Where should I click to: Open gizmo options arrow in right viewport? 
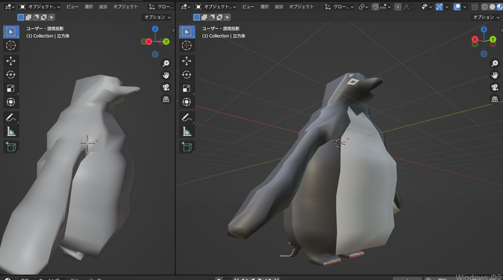pyautogui.click(x=446, y=7)
